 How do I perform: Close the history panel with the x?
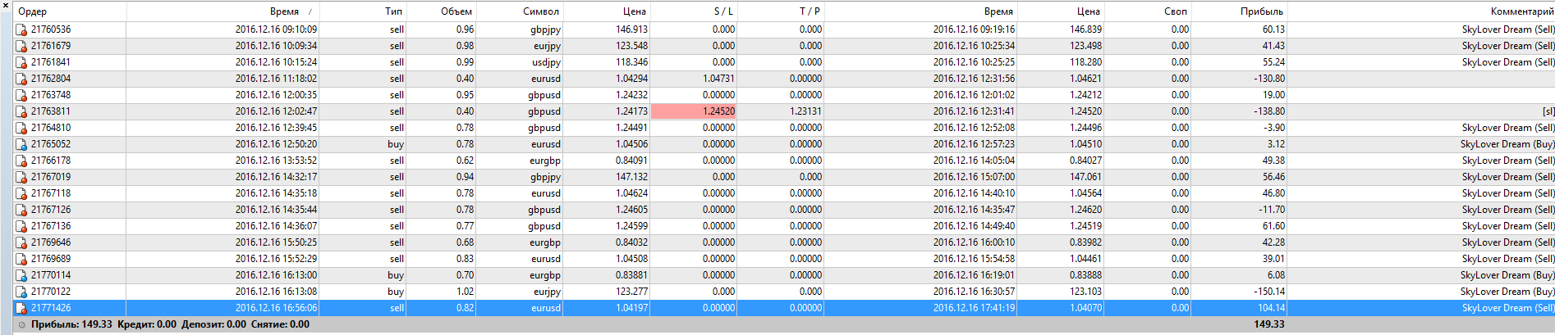6,7
